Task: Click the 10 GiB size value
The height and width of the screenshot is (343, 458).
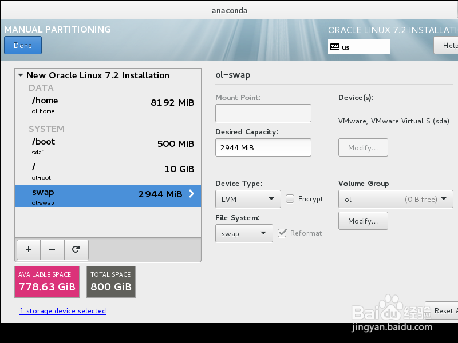Action: 179,169
